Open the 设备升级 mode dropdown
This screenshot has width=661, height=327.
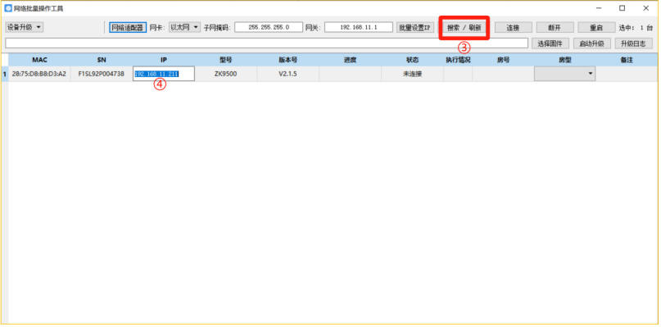coord(25,27)
